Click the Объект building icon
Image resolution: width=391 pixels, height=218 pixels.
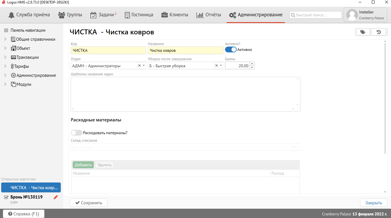point(13,48)
